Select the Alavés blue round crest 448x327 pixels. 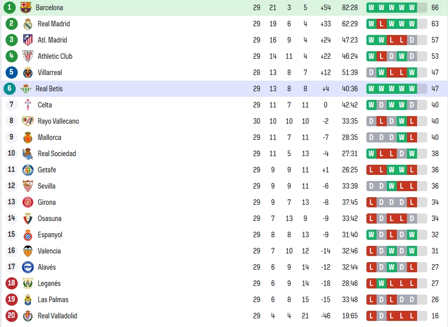pyautogui.click(x=28, y=267)
